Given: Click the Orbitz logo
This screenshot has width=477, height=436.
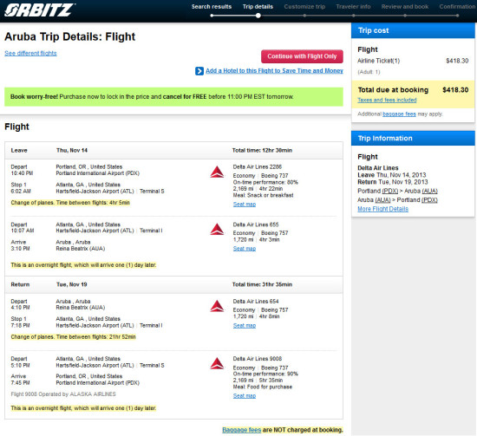Looking at the screenshot, I should coord(39,10).
